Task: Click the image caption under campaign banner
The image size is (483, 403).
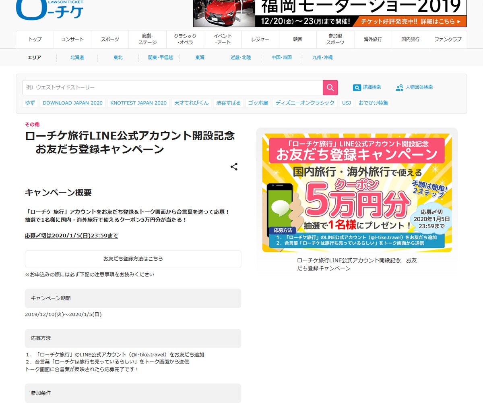Action: tap(357, 264)
